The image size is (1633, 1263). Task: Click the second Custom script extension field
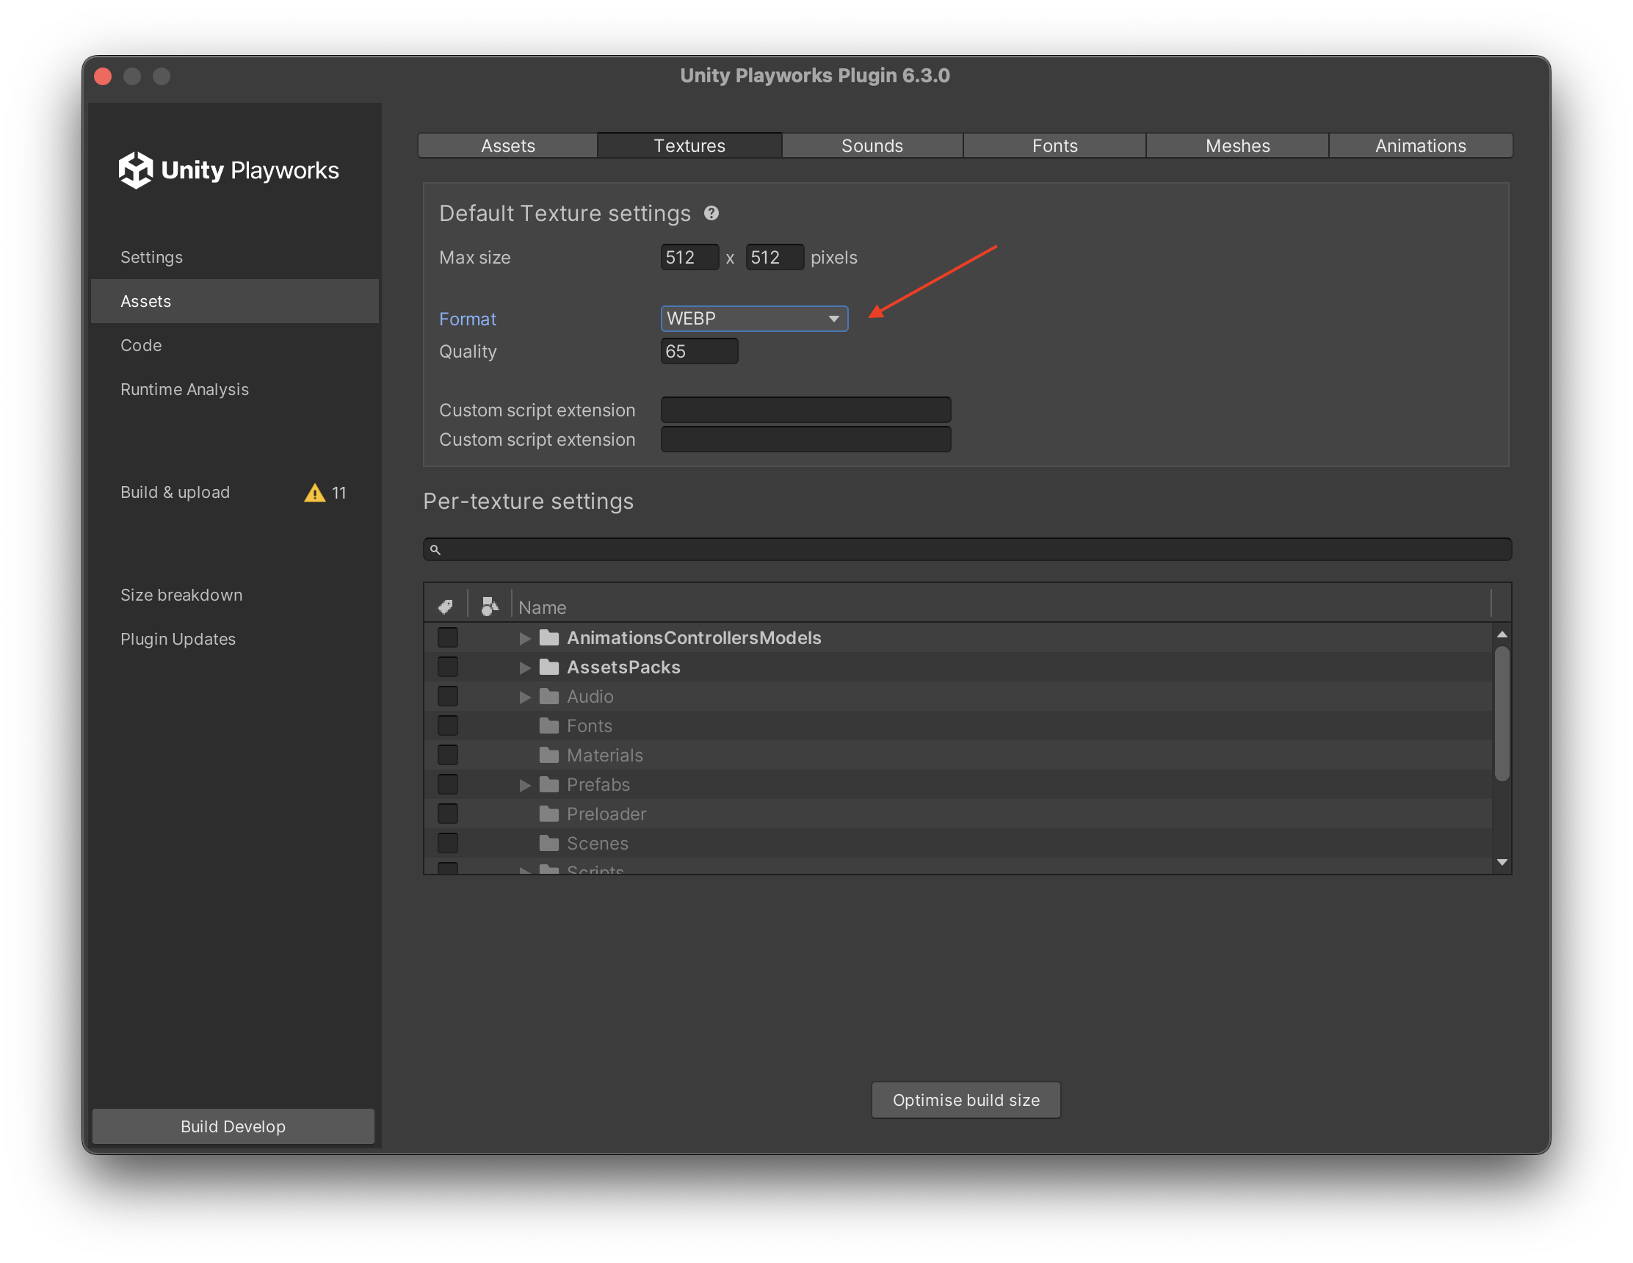(806, 440)
